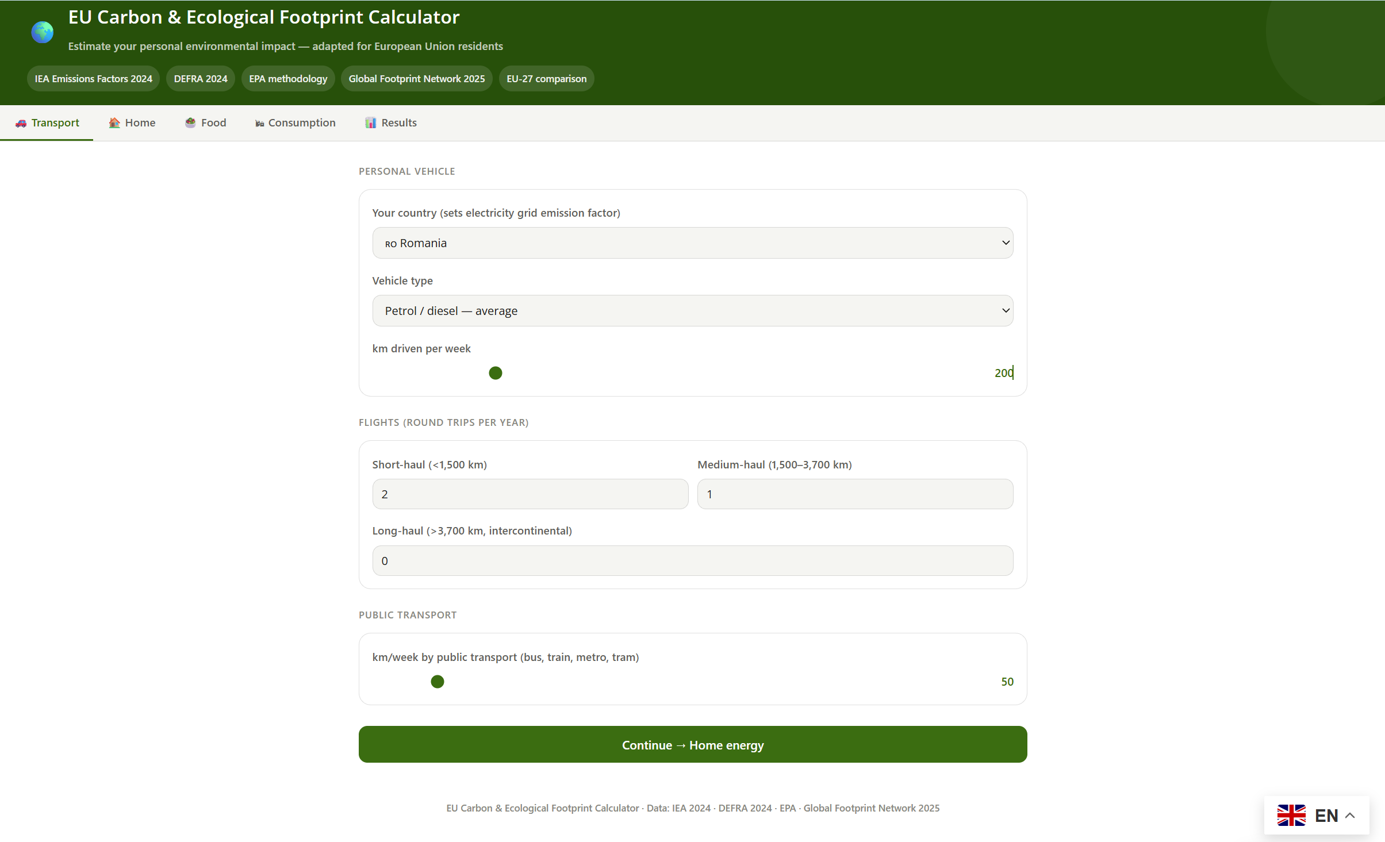The height and width of the screenshot is (842, 1385).
Task: Focus the Short-haul flights input field
Action: pyautogui.click(x=530, y=494)
